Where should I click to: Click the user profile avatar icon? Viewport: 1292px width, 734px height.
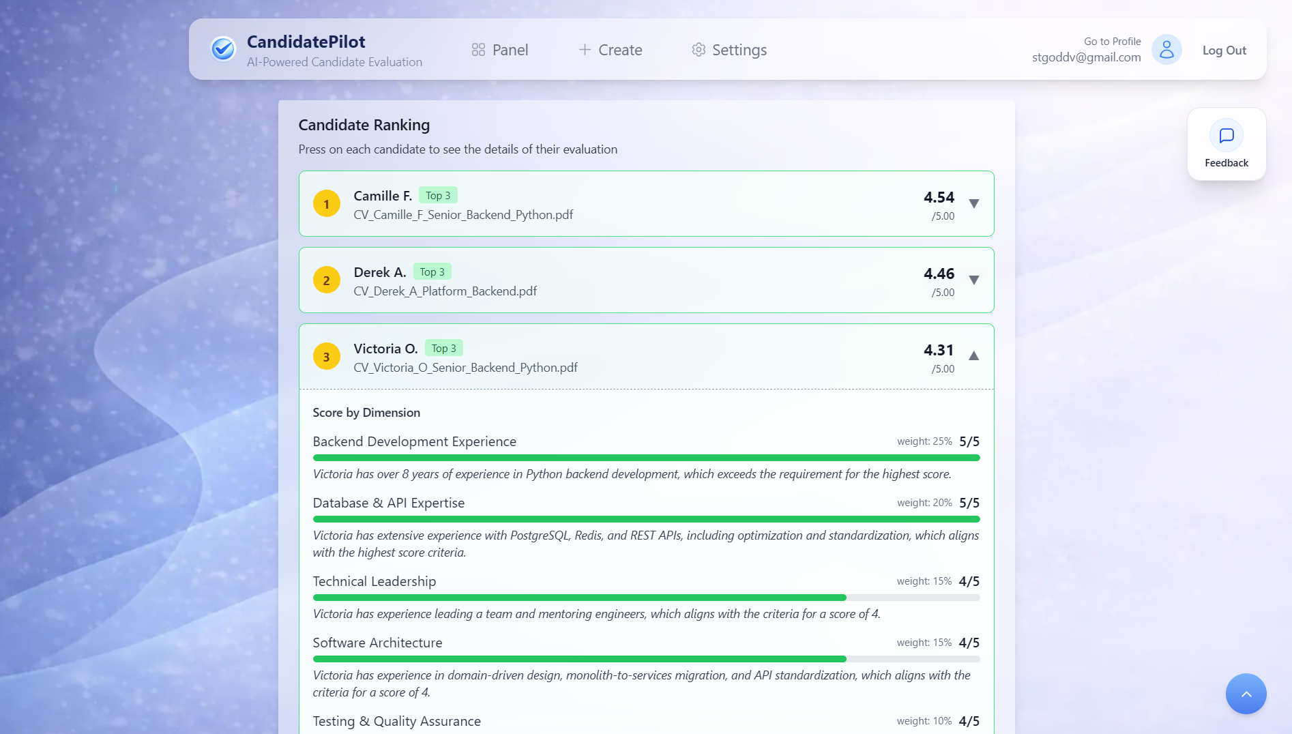coord(1166,49)
